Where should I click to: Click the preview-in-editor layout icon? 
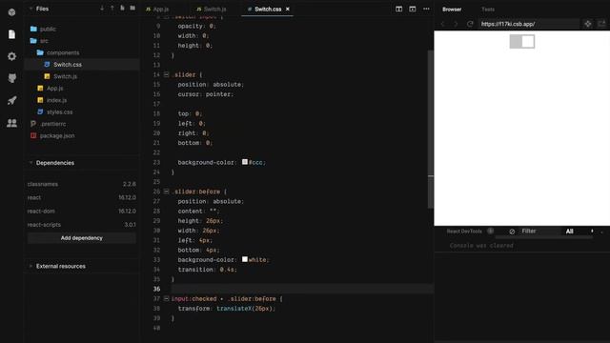coord(413,9)
